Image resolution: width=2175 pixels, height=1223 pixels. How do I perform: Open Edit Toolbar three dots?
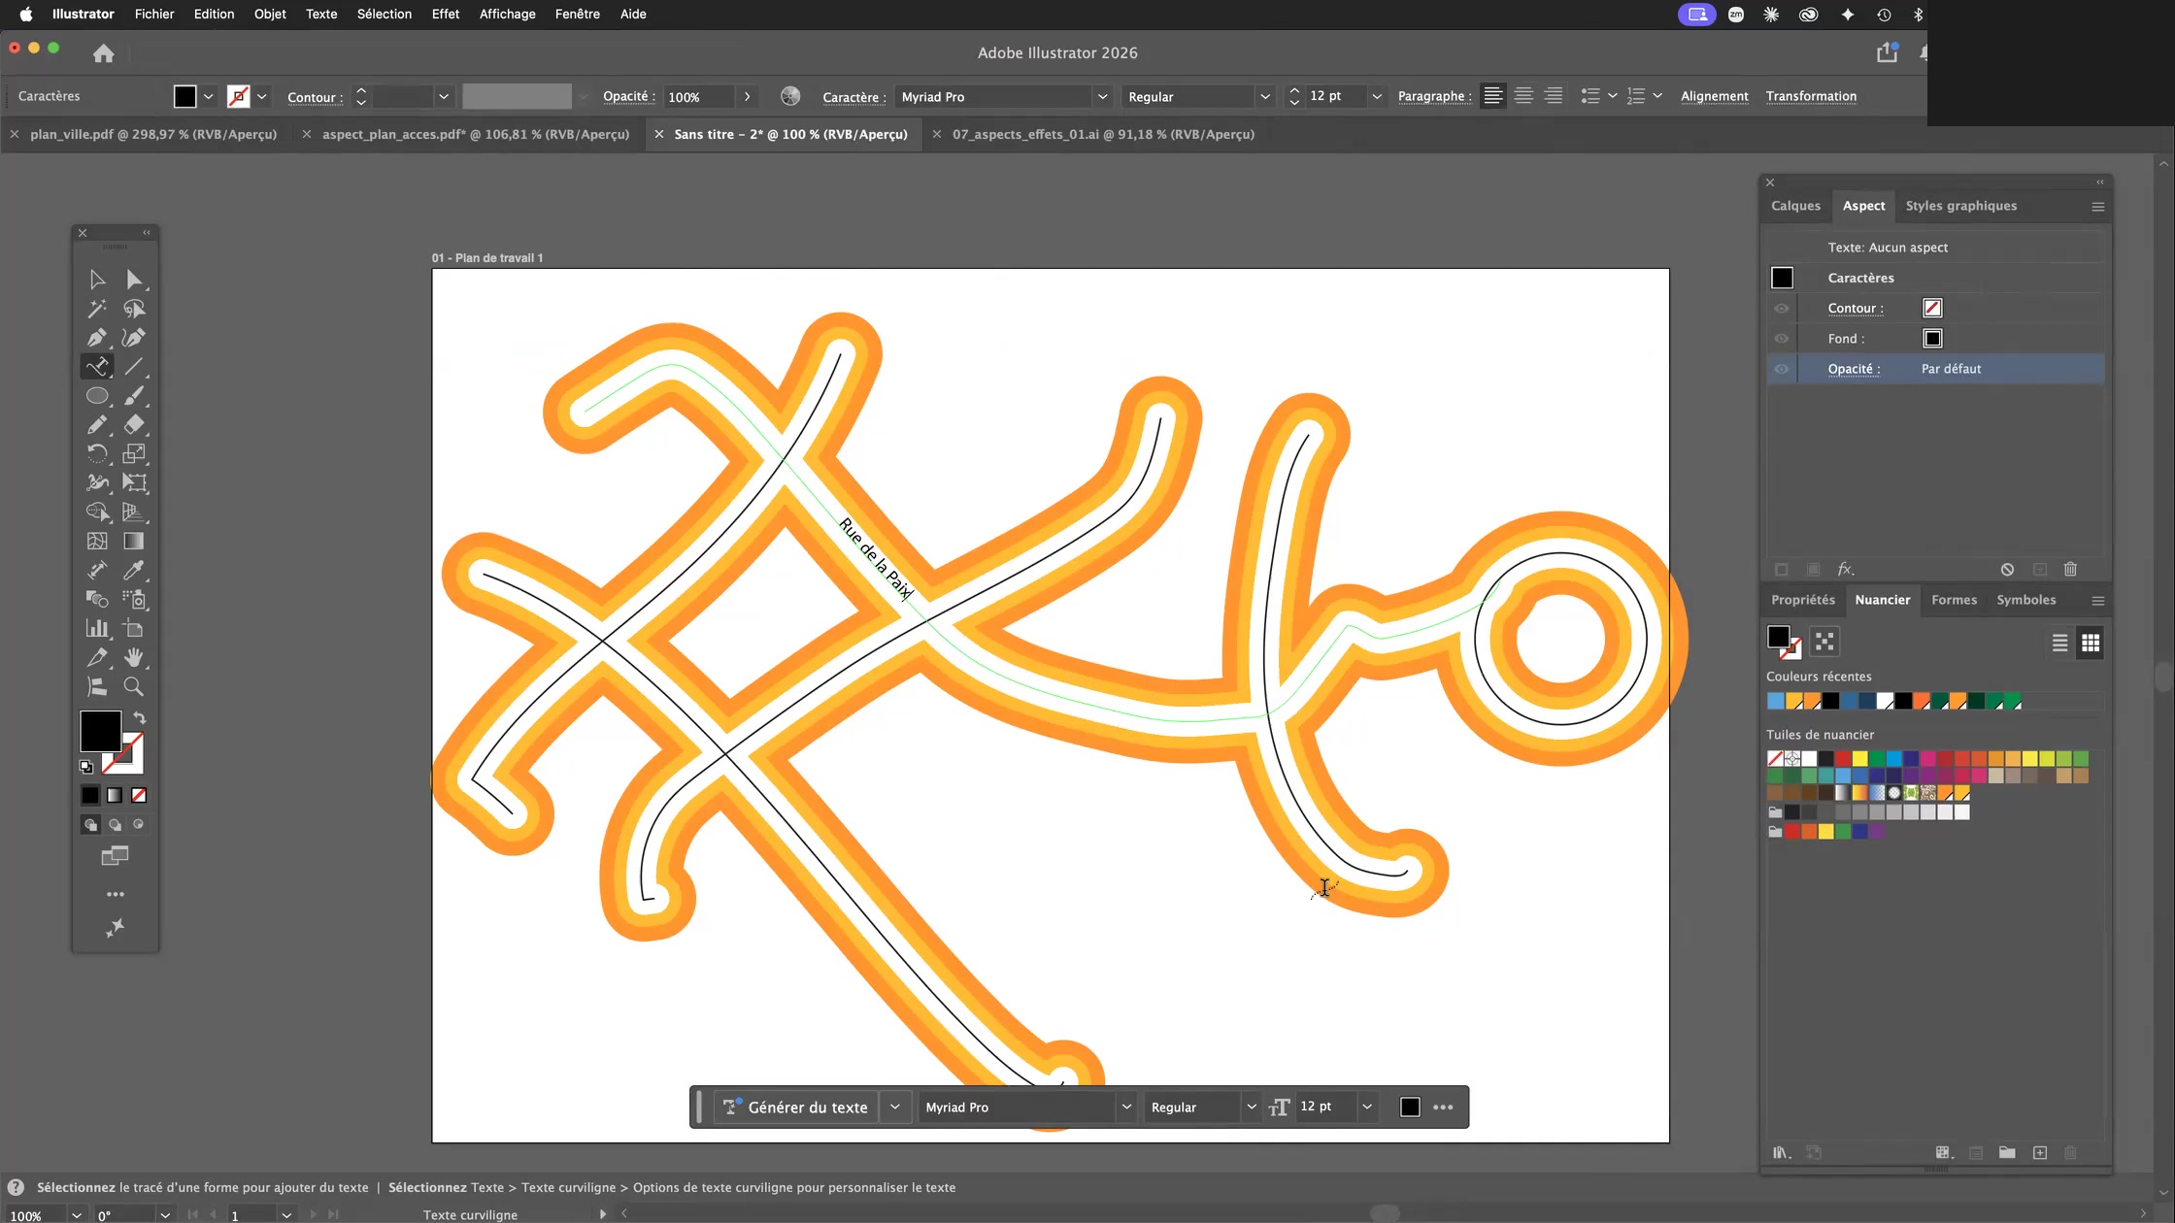coord(116,894)
